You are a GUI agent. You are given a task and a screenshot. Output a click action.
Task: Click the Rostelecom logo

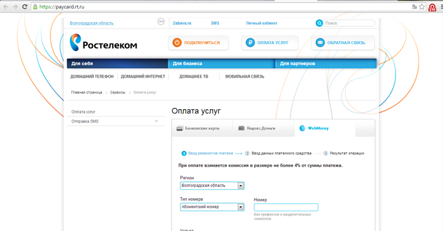[103, 42]
